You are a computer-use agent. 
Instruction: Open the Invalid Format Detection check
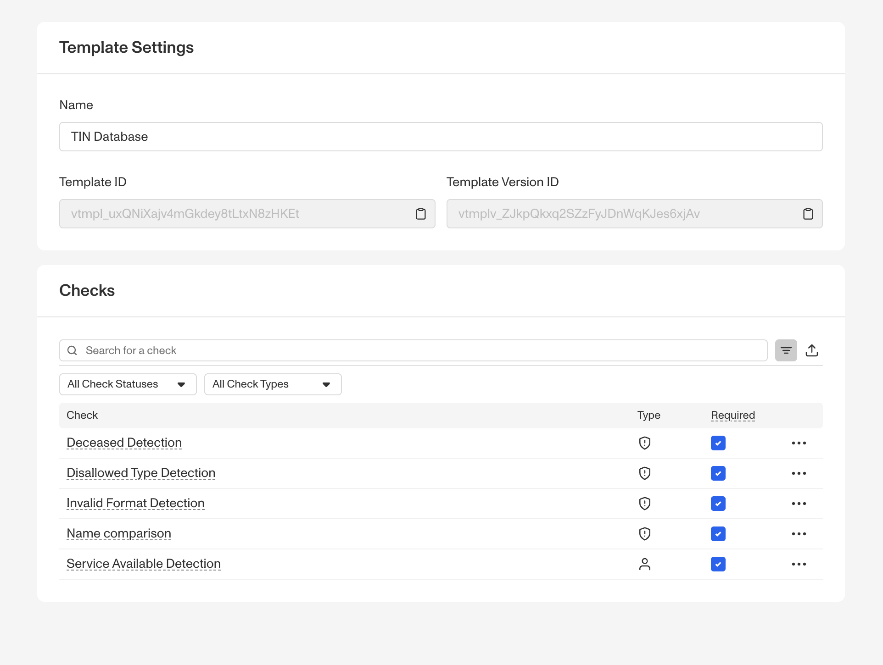pos(135,503)
